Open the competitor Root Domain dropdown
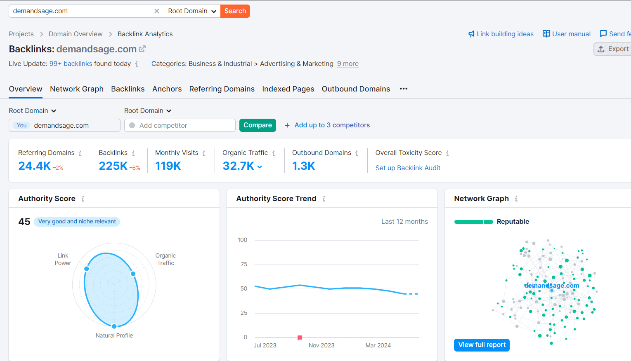The image size is (631, 361). click(x=147, y=110)
